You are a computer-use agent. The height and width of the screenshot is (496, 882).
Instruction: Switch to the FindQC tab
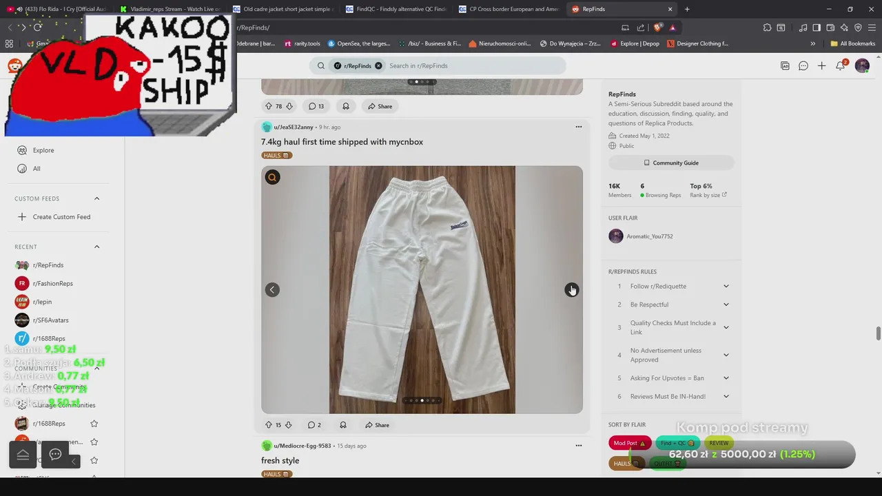(396, 9)
